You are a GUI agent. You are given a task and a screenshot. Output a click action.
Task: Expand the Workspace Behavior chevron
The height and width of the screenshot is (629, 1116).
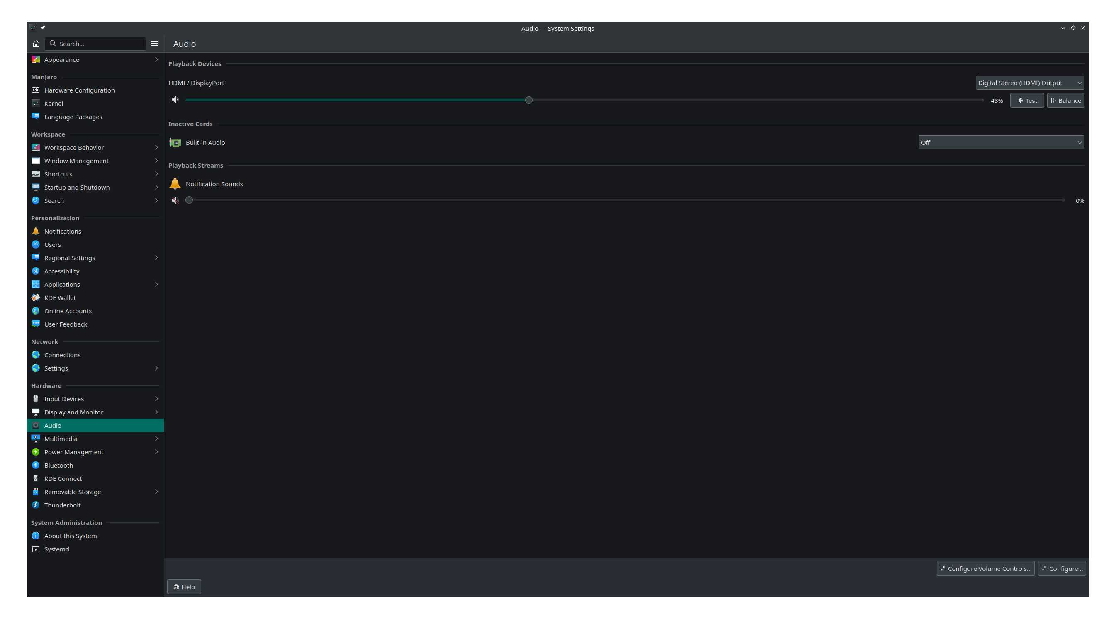tap(156, 148)
